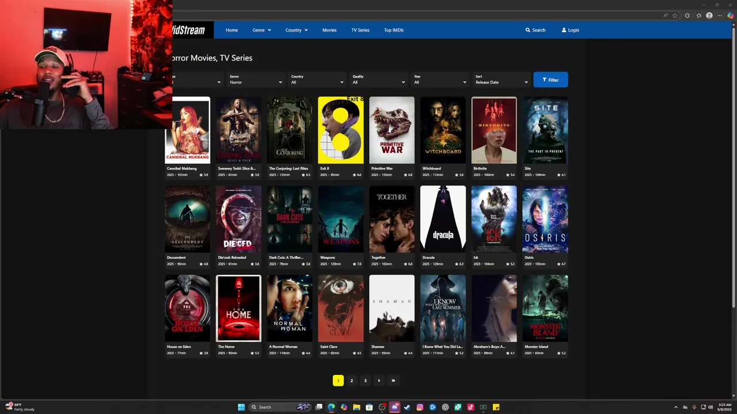Screen dimensions: 737x414
Task: Open the Top IMDb nav item
Action: (394, 30)
